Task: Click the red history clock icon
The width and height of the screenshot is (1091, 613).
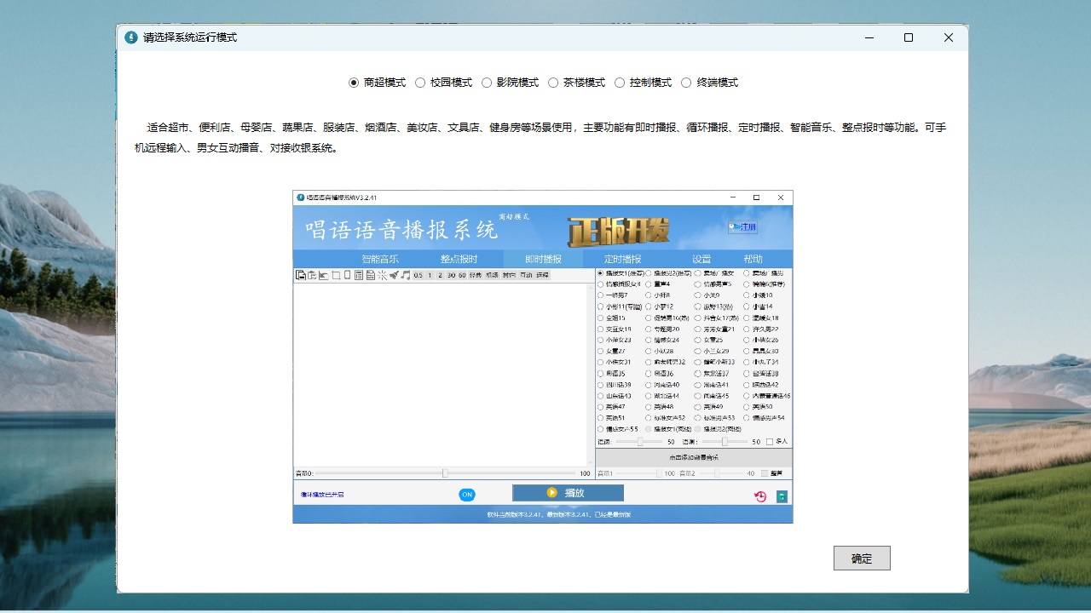Action: (x=760, y=496)
